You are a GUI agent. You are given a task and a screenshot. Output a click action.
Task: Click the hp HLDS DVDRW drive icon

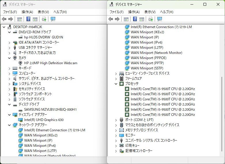pyautogui.click(x=20, y=37)
